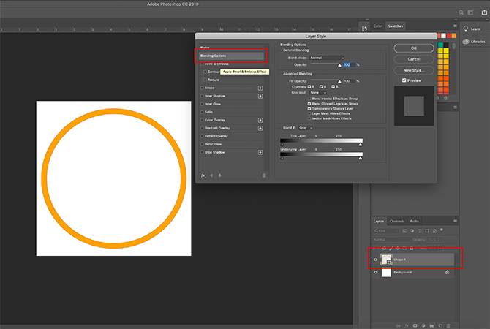Click pixel layer filter icon in Layers panel
Image resolution: width=490 pixels, height=329 pixels.
[404, 231]
